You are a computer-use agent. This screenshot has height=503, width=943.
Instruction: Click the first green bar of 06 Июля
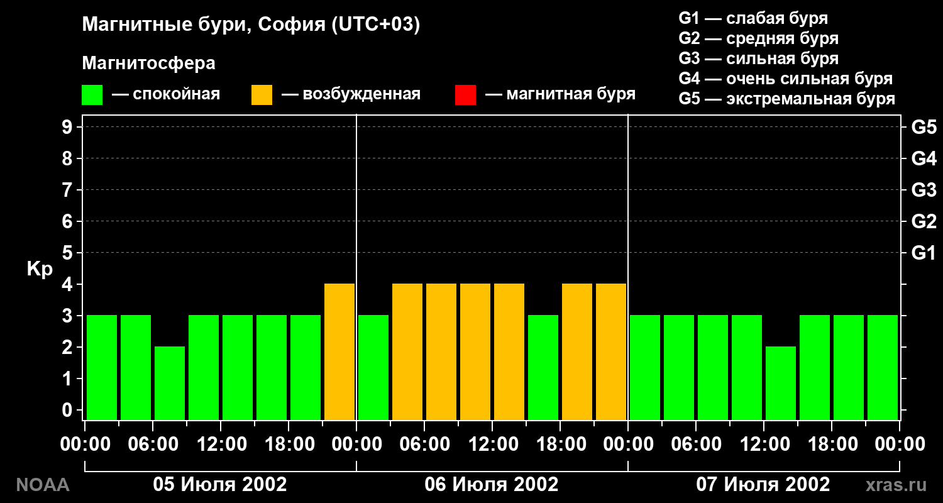(373, 367)
